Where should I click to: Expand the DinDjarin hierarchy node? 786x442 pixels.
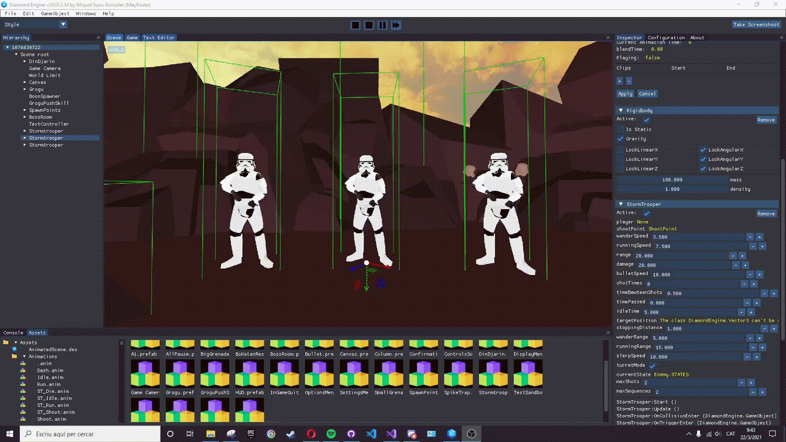click(x=25, y=61)
